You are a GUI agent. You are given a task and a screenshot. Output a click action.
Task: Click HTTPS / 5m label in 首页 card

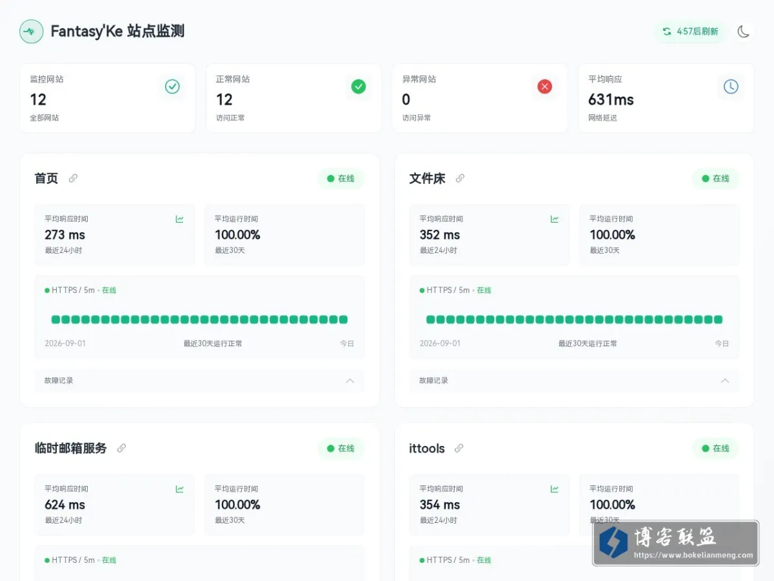pyautogui.click(x=74, y=290)
